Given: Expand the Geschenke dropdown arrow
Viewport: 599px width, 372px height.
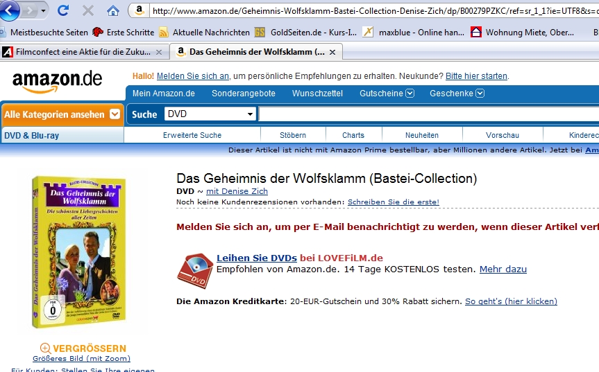Looking at the screenshot, I should coord(480,93).
